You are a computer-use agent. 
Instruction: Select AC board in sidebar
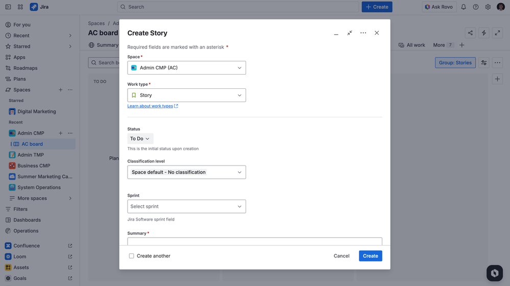(x=42, y=144)
